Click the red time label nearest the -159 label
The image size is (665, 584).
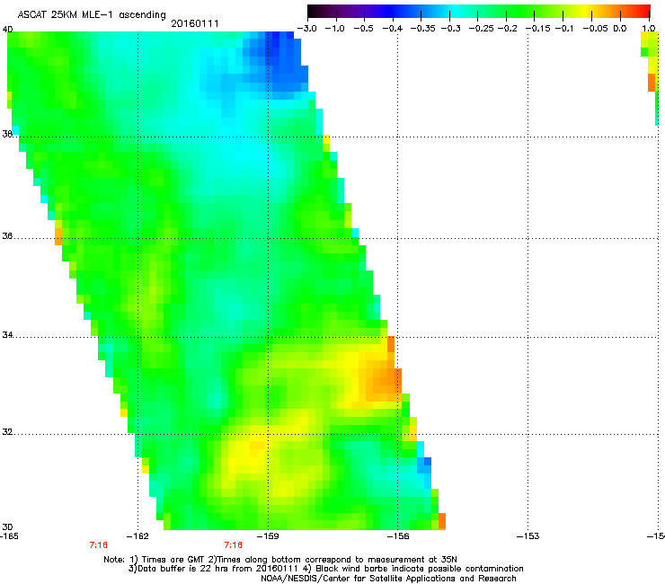coord(234,545)
